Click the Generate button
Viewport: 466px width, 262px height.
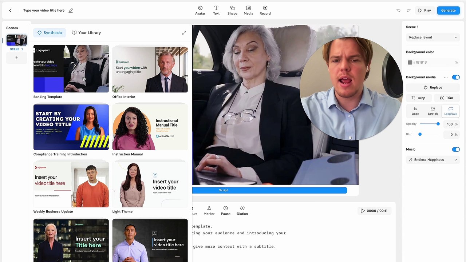coord(448,11)
